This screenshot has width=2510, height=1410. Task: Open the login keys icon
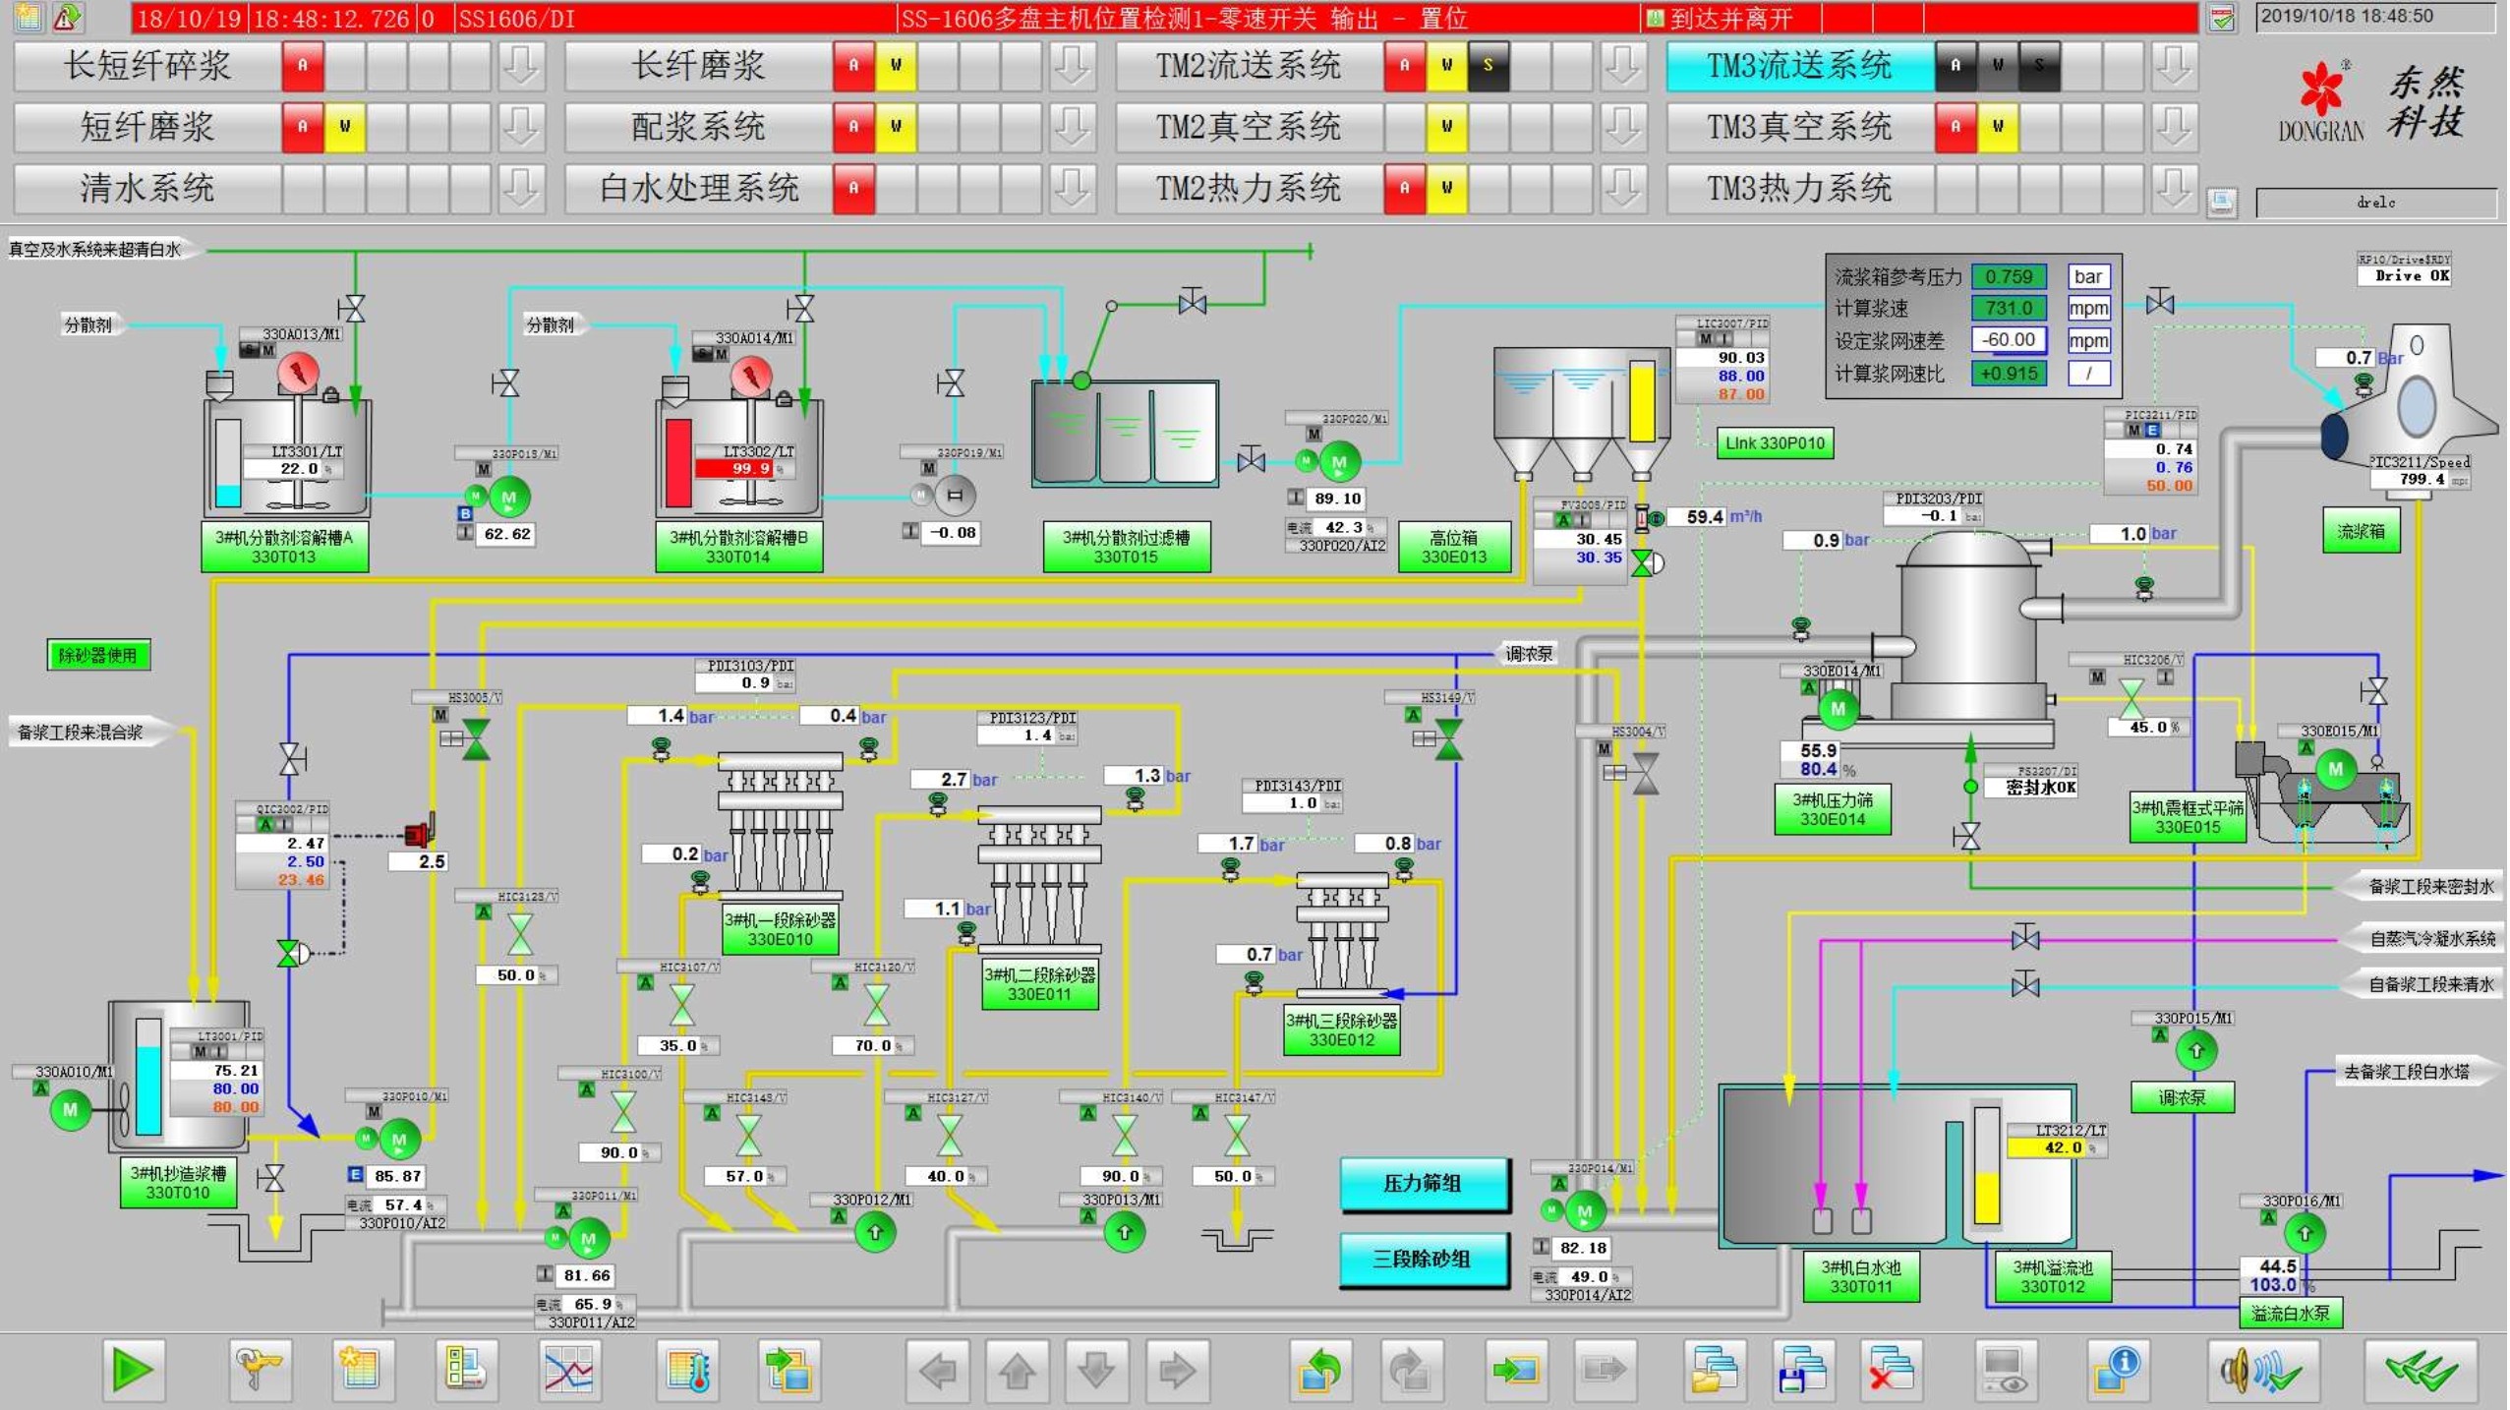pyautogui.click(x=260, y=1370)
